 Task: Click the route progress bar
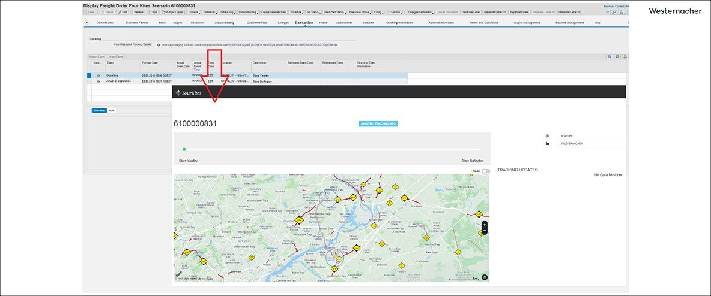click(x=331, y=149)
